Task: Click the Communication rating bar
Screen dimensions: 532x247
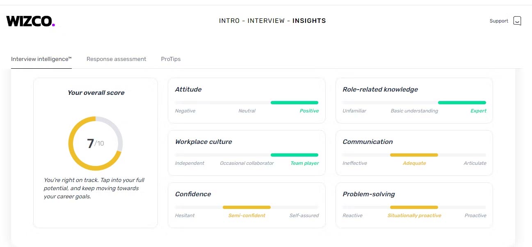Action: tap(414, 155)
